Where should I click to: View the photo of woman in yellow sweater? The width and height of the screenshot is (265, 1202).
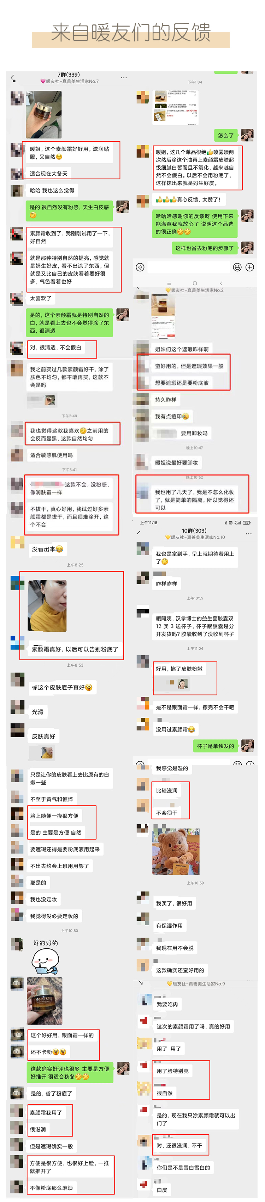(47, 605)
